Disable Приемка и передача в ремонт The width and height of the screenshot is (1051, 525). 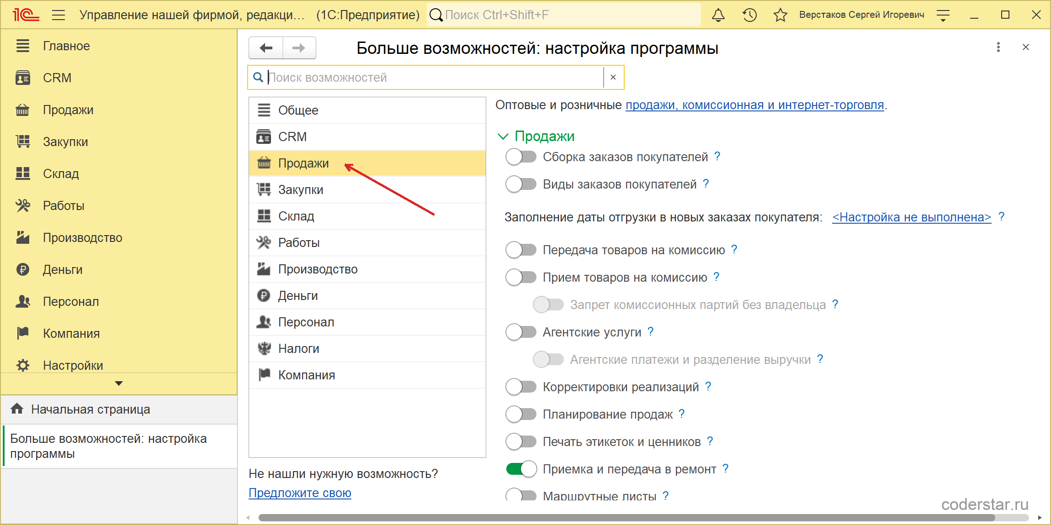point(521,469)
